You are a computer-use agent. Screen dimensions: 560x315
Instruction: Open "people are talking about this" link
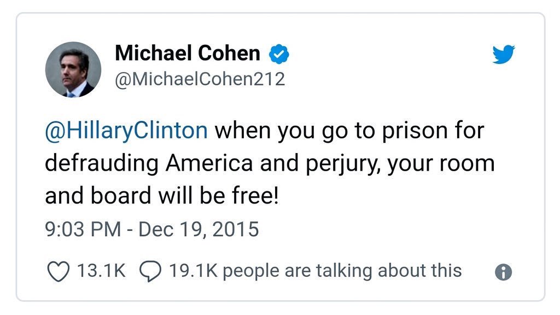(x=342, y=271)
